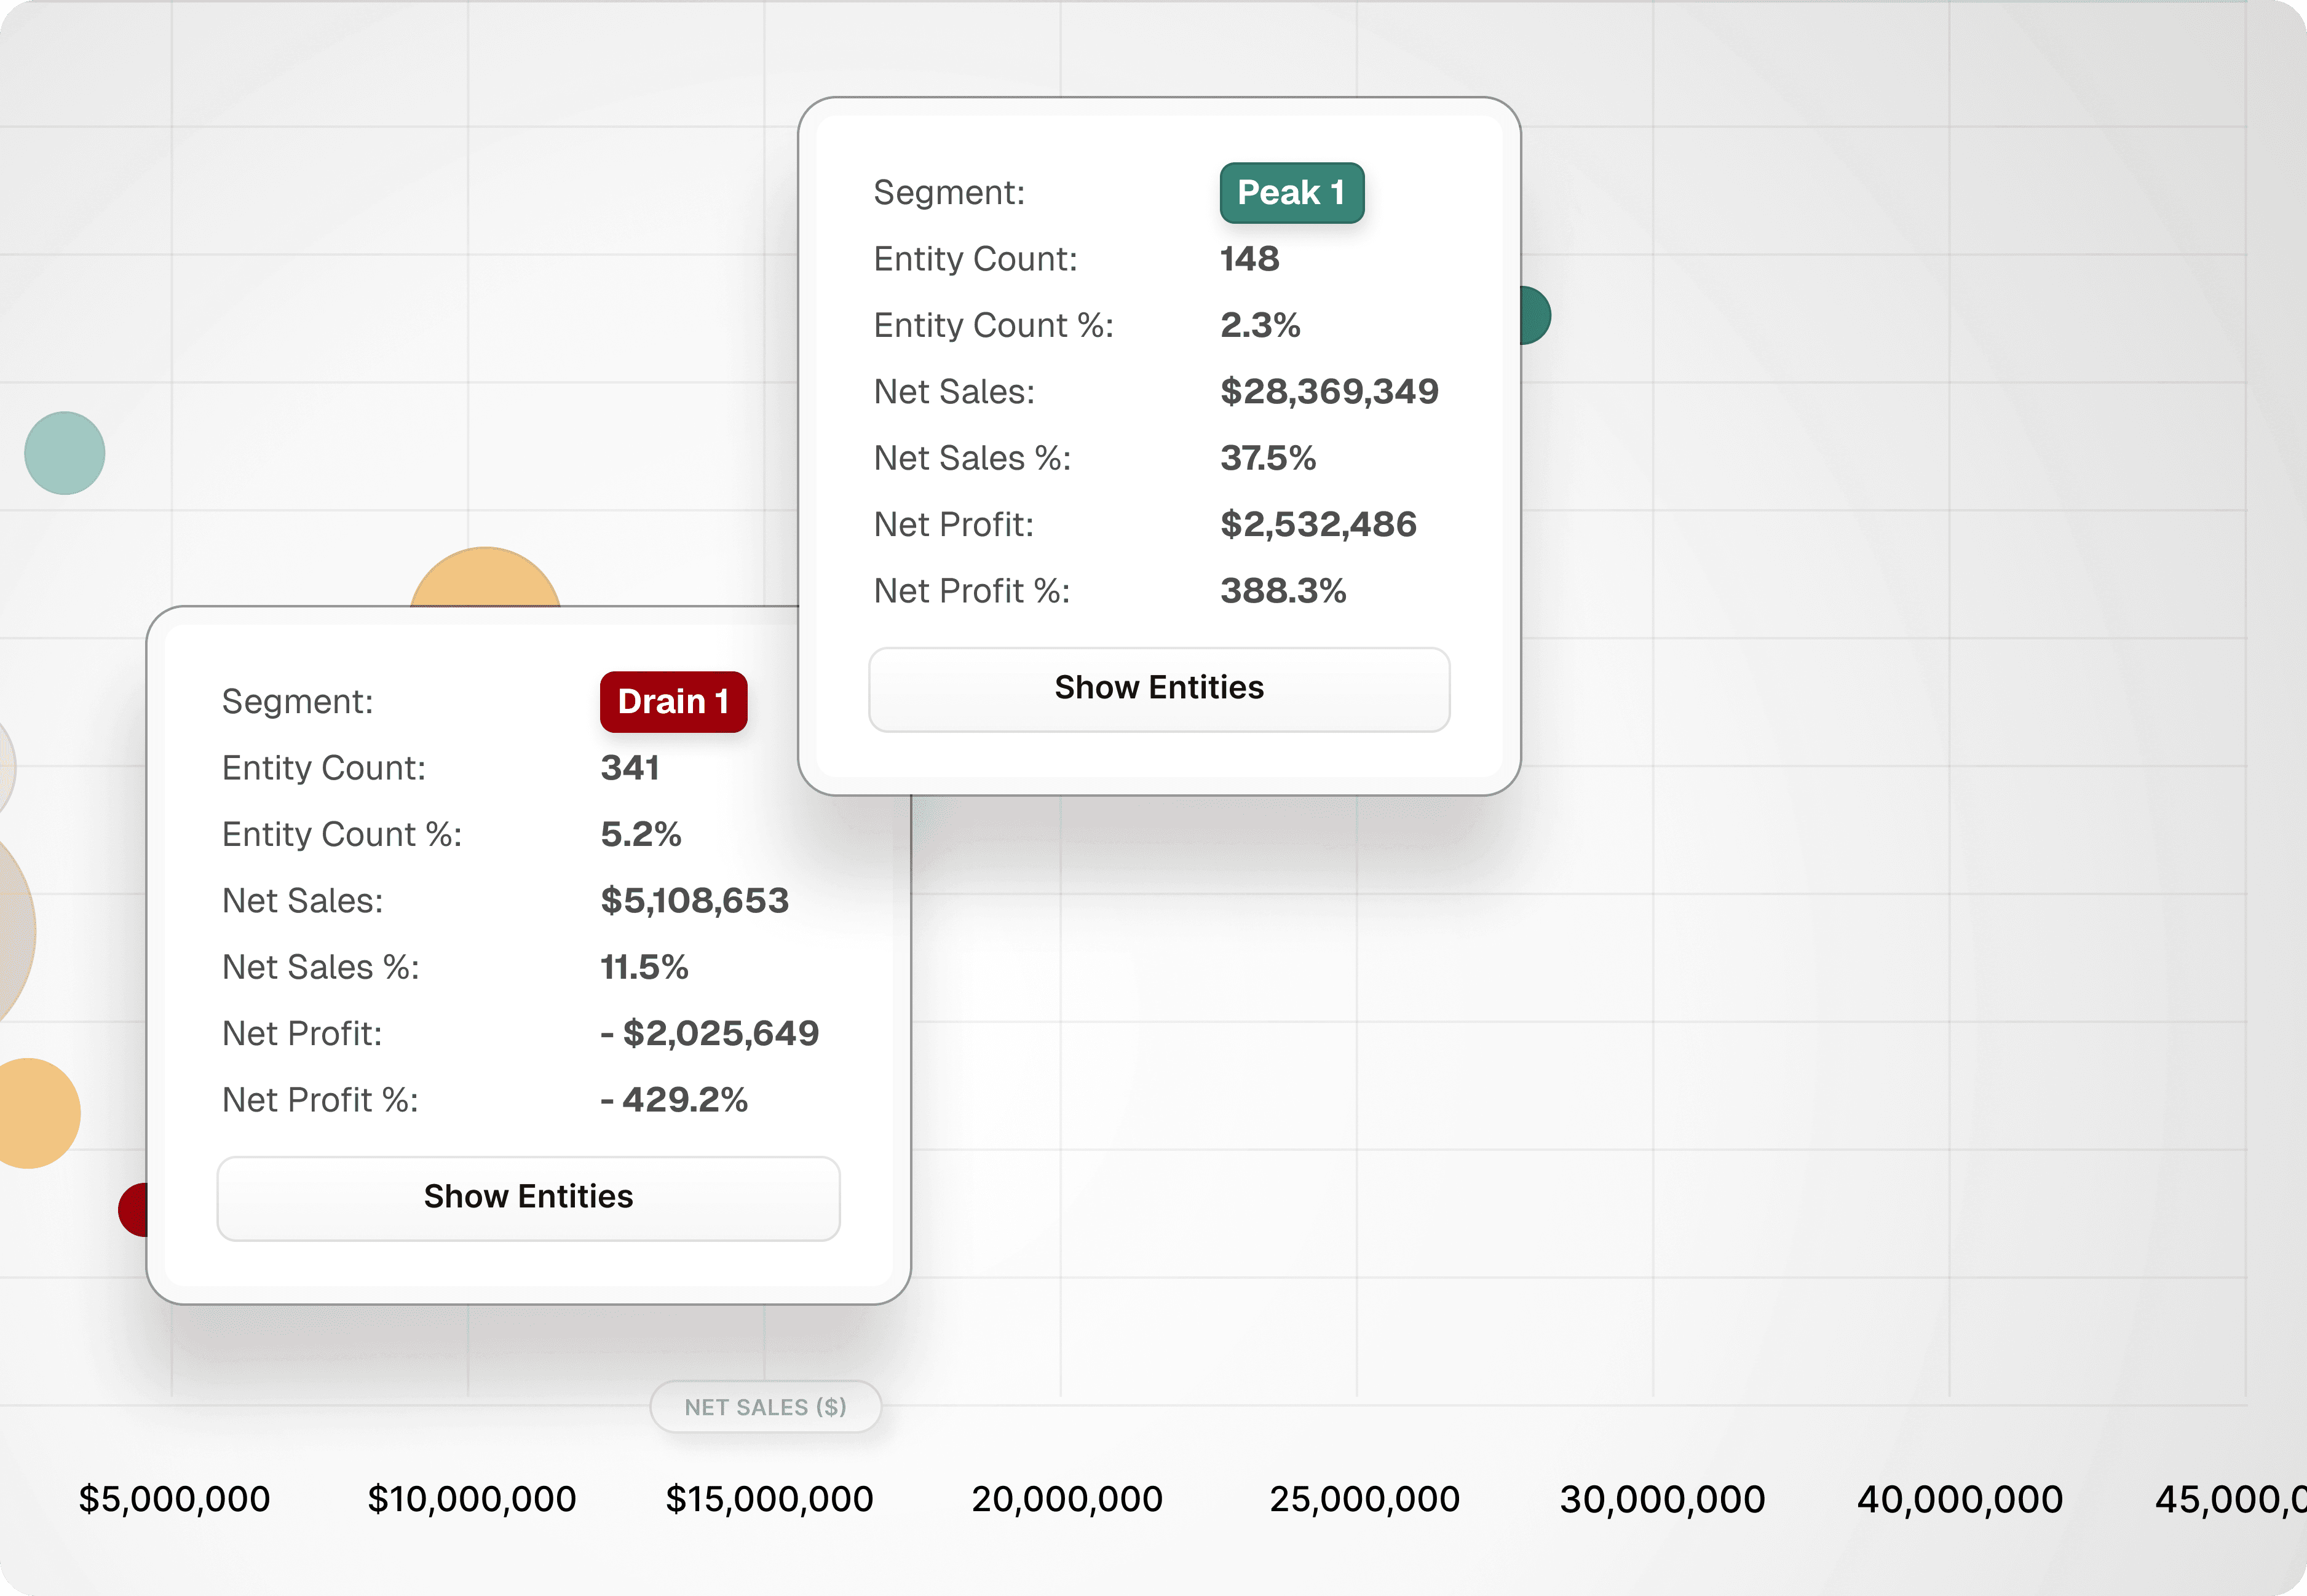Click the Net Sales value $28,369,349

[1329, 392]
